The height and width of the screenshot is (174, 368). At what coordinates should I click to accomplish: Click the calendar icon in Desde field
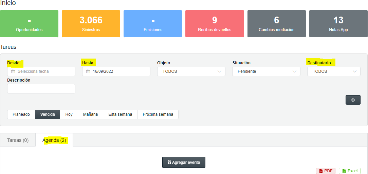[13, 71]
